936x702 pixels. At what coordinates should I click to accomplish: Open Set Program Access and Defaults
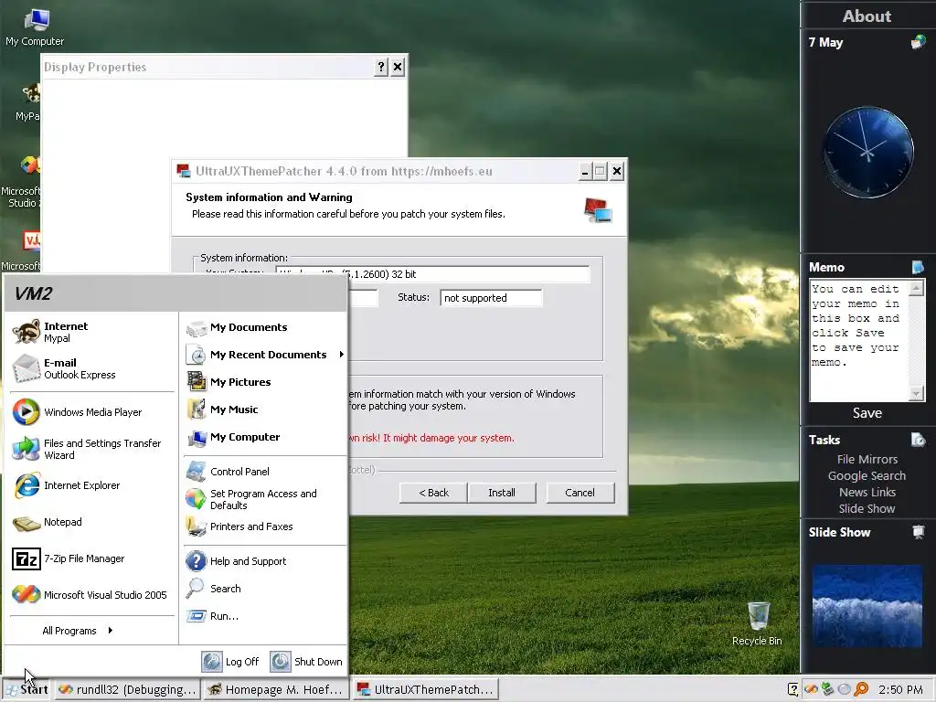point(265,499)
